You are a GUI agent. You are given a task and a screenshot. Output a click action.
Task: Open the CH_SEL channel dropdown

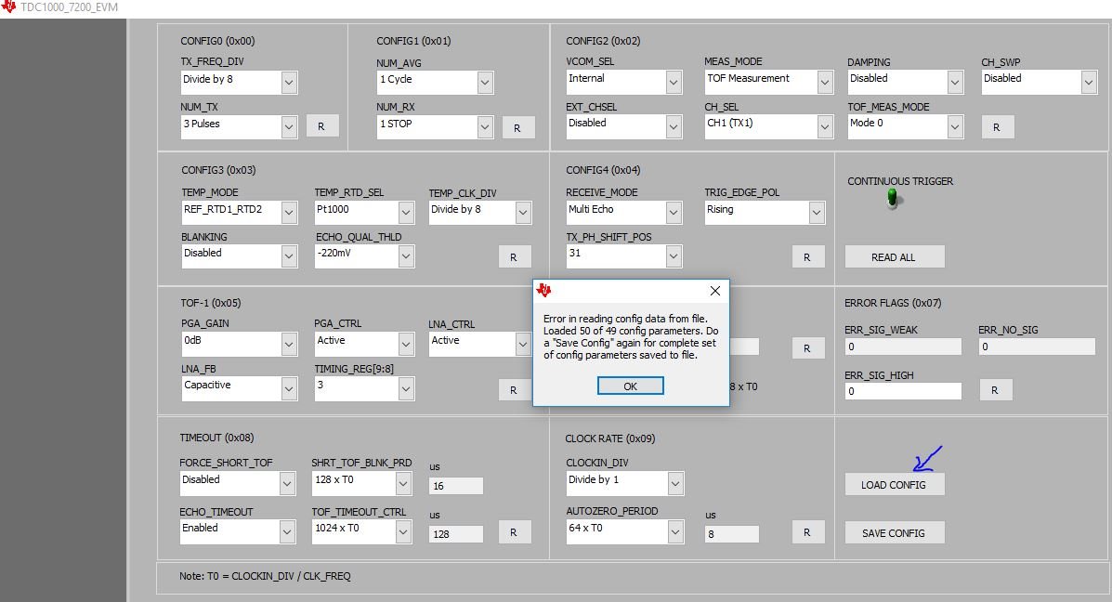click(823, 125)
